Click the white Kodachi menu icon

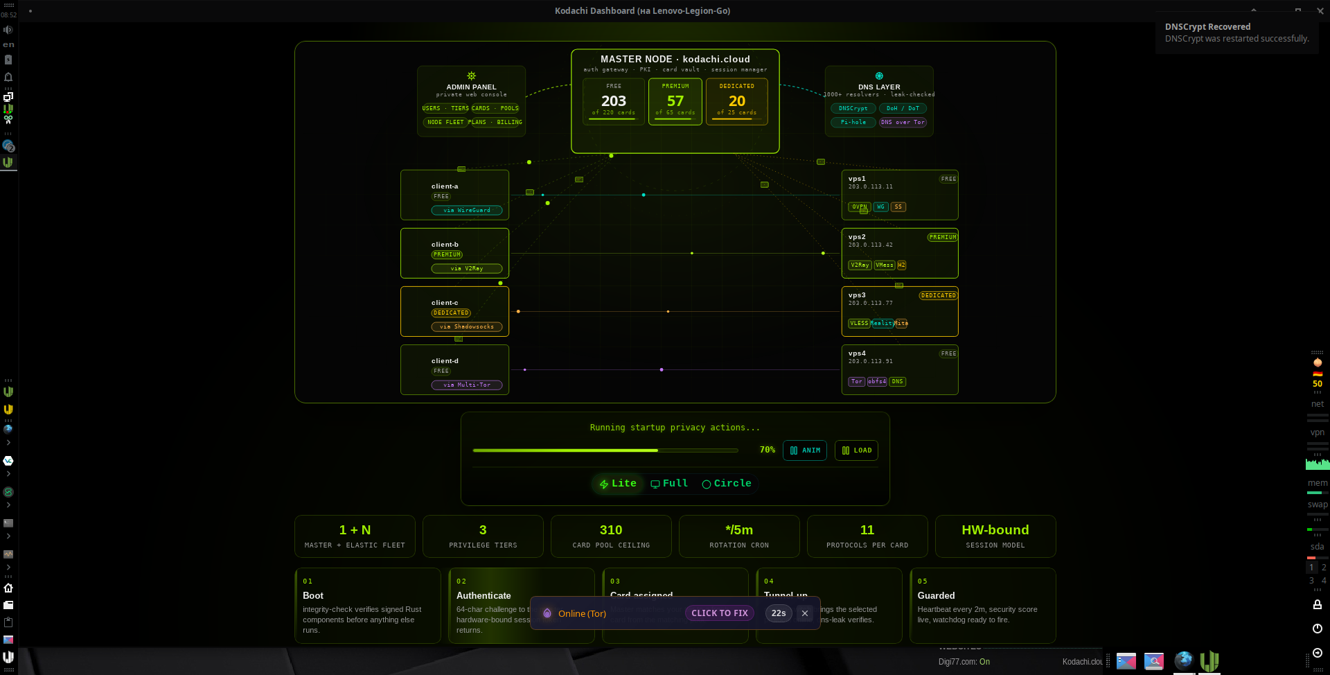(x=8, y=656)
